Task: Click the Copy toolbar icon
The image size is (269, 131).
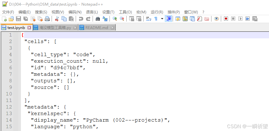Action: point(64,19)
